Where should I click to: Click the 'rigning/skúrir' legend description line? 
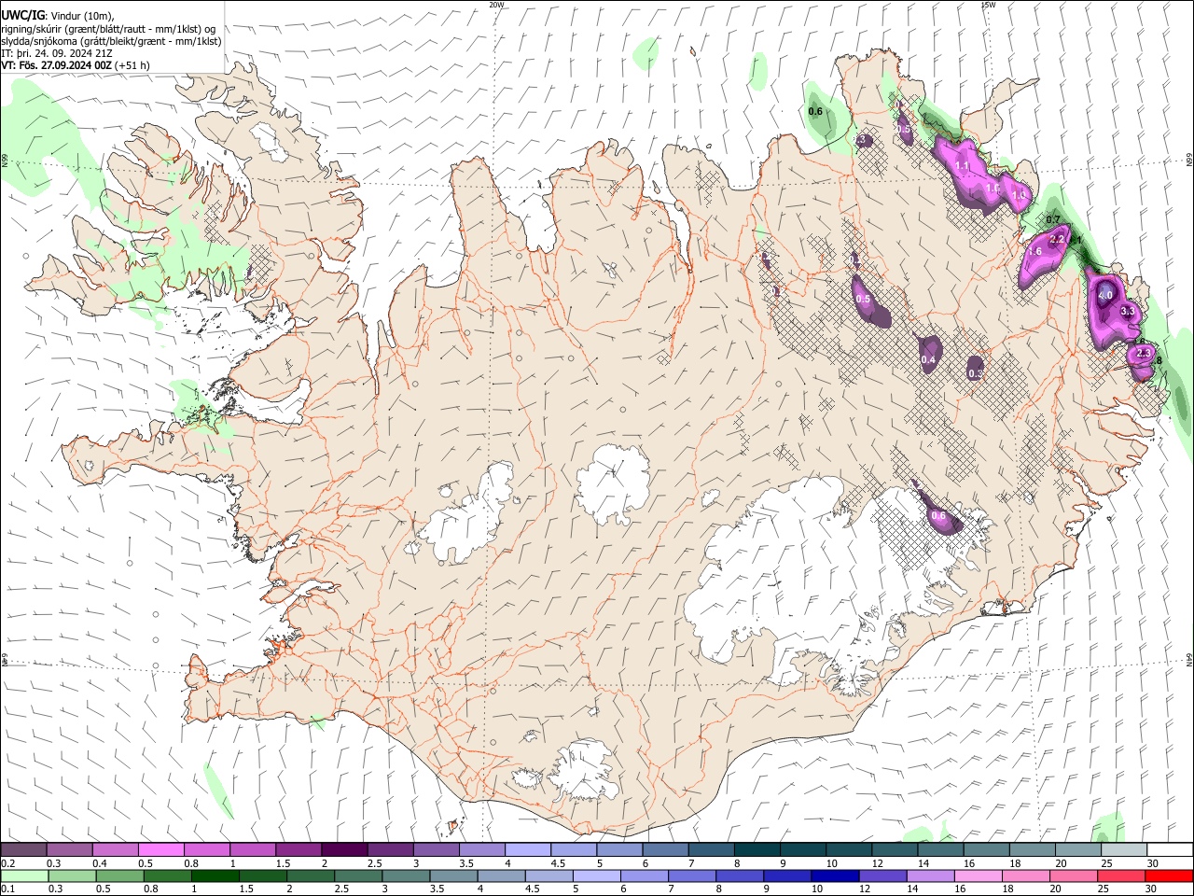pyautogui.click(x=108, y=29)
